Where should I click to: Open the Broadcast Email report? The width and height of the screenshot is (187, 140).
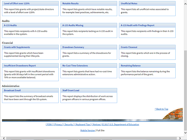click(x=12, y=90)
